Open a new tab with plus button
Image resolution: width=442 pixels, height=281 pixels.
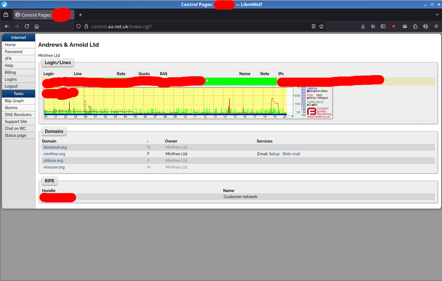[80, 15]
